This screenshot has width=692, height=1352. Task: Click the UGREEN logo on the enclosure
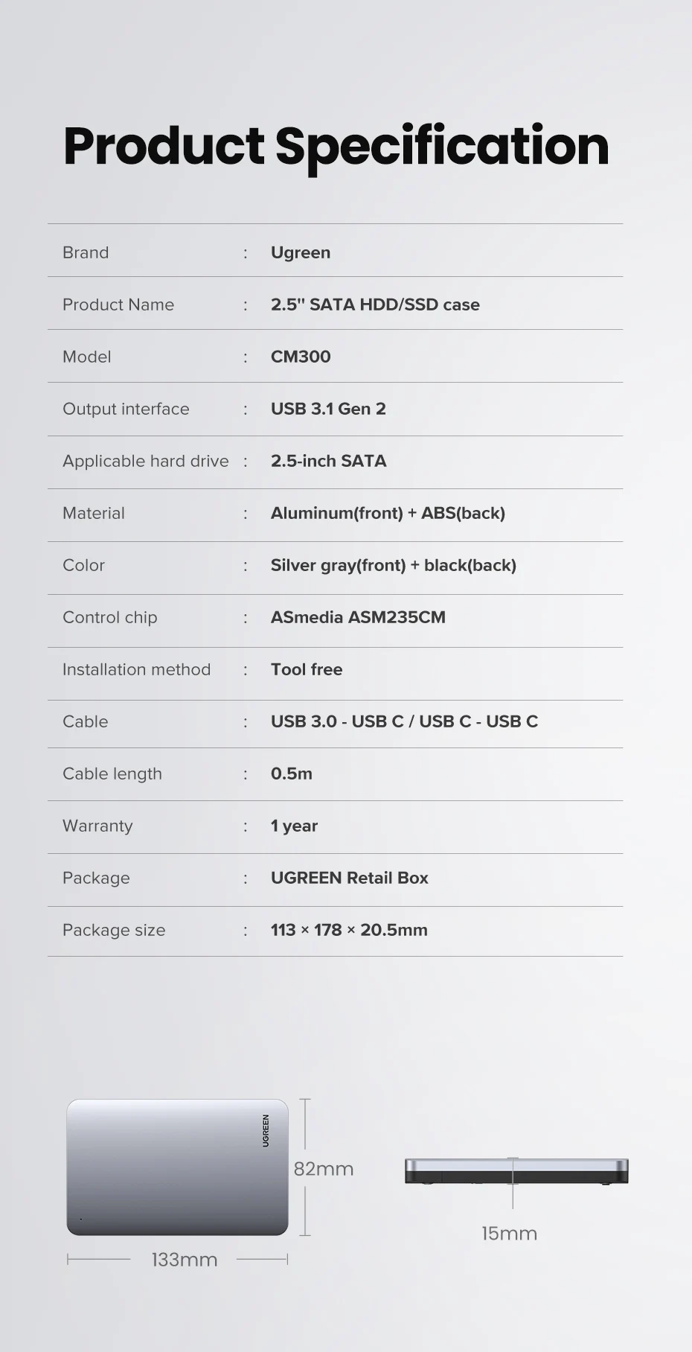pyautogui.click(x=266, y=1130)
